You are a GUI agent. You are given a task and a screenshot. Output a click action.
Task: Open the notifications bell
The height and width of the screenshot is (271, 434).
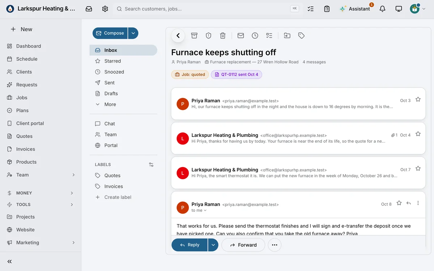(382, 9)
